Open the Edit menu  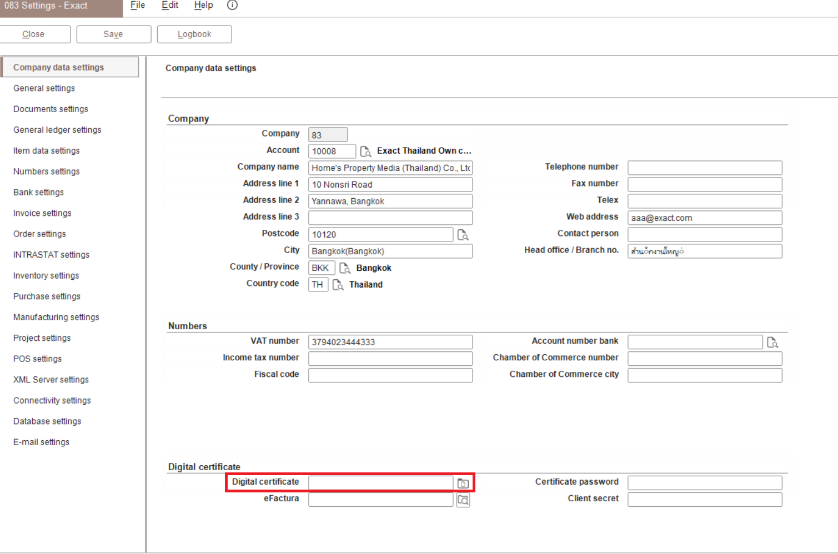(x=170, y=5)
